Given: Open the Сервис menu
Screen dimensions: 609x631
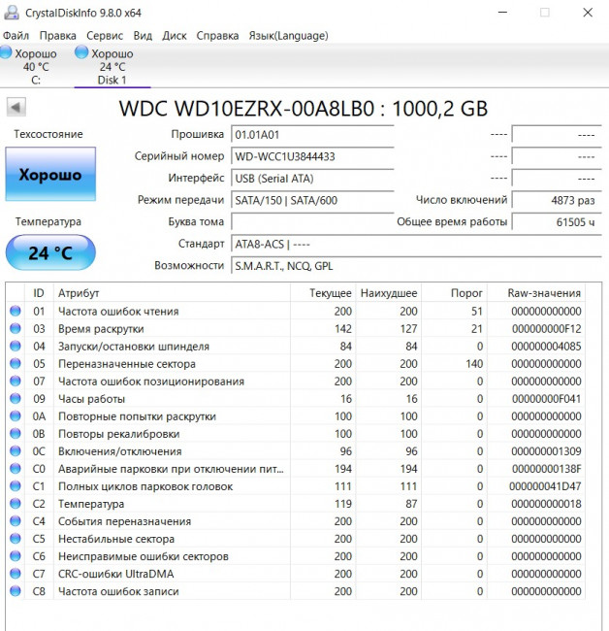Looking at the screenshot, I should tap(105, 36).
